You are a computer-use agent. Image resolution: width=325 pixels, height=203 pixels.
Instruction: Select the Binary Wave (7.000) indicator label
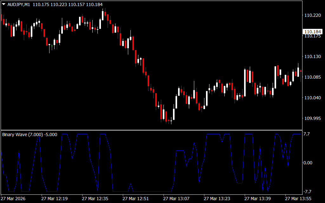point(30,134)
